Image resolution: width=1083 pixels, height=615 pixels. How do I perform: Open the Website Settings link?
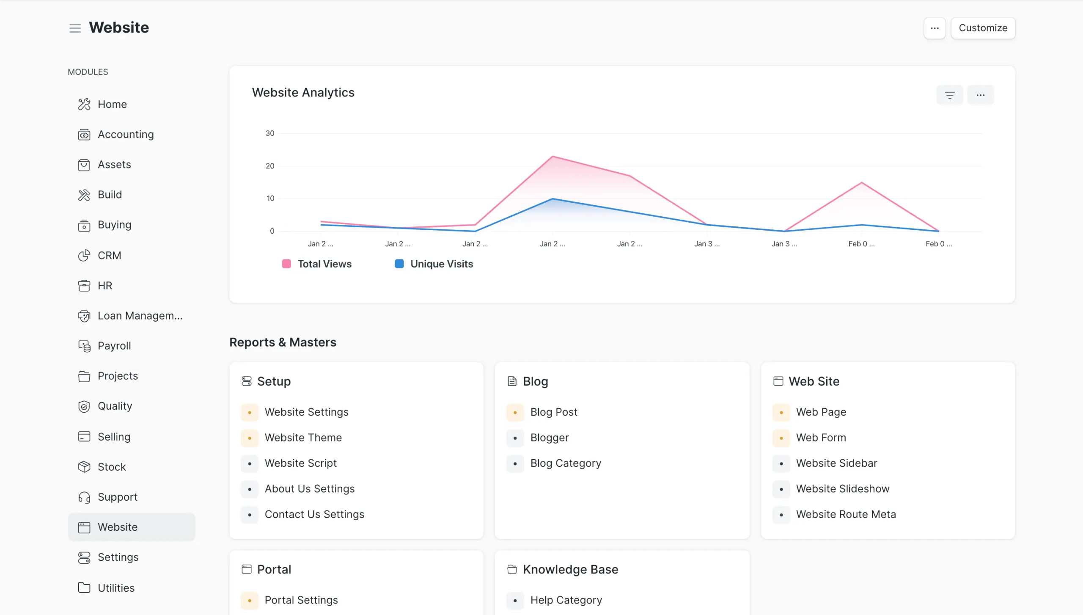click(306, 412)
